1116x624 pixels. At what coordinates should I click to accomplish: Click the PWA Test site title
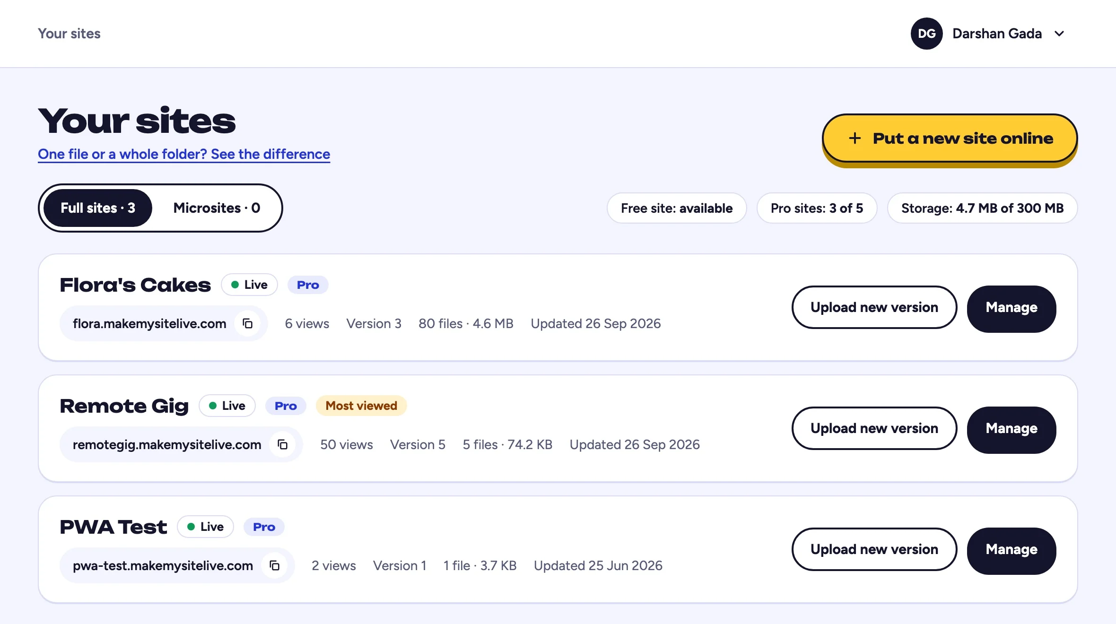coord(113,527)
